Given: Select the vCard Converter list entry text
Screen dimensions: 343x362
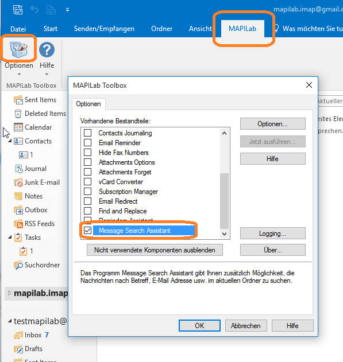Looking at the screenshot, I should tap(121, 182).
